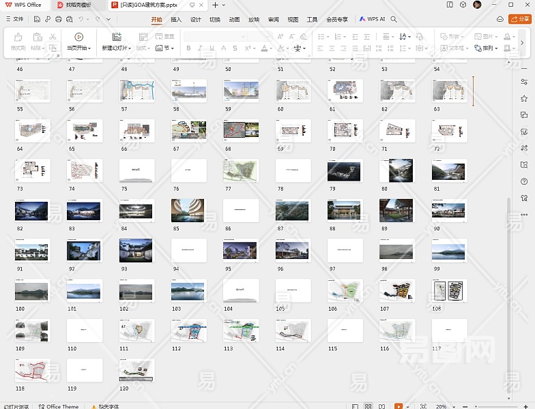Click the 新建幻灯片 new slide icon
The height and width of the screenshot is (409, 535).
[117, 37]
